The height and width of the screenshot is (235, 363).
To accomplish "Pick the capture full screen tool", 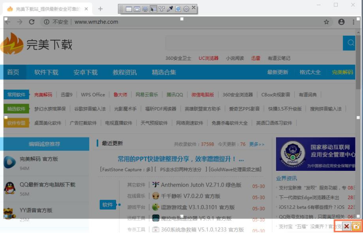I will 145,9.
